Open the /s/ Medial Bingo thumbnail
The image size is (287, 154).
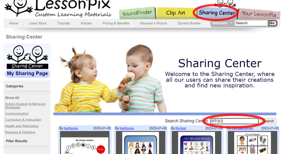click(x=196, y=143)
